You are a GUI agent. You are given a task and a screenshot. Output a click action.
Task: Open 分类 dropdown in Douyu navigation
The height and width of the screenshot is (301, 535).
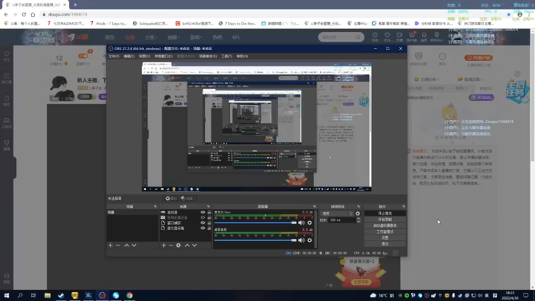151,37
